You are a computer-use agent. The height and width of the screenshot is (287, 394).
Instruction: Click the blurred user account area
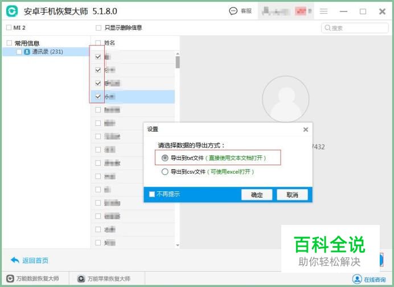286,11
